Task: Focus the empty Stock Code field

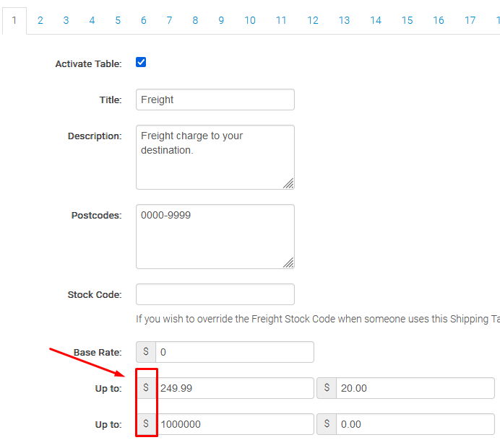Action: (215, 294)
